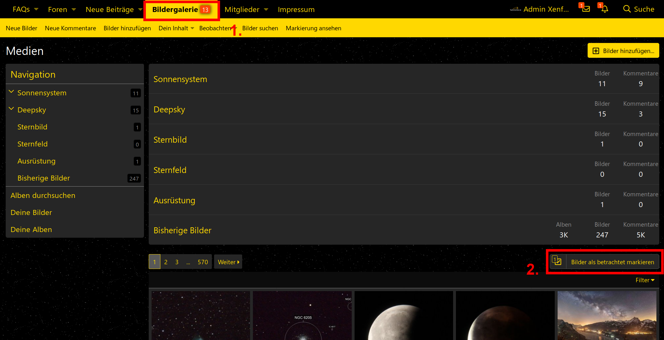
Task: Open Sternfeld in the Navigation sidebar
Action: 33,144
